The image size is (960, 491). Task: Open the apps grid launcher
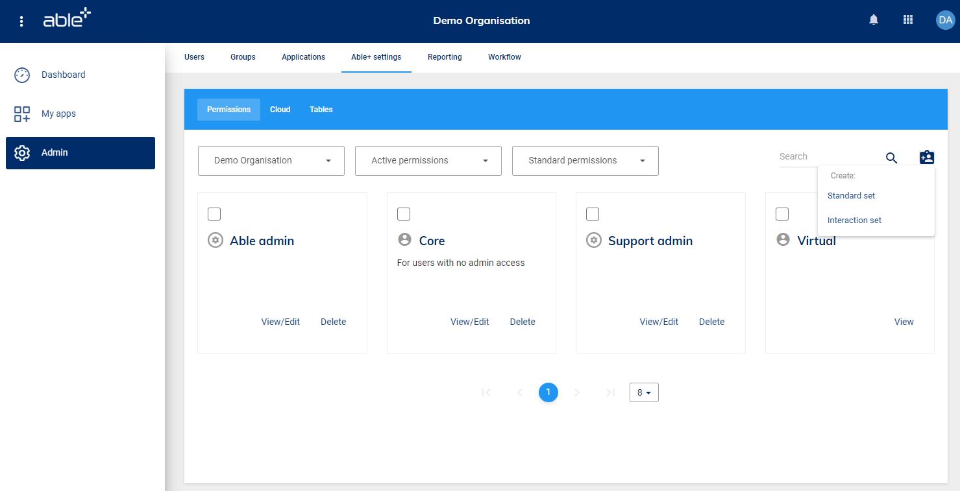point(908,20)
